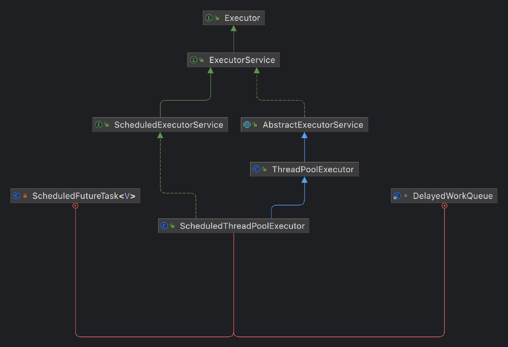This screenshot has width=508, height=347.
Task: Click the ScheduledExecutorService interface icon
Action: (99, 125)
